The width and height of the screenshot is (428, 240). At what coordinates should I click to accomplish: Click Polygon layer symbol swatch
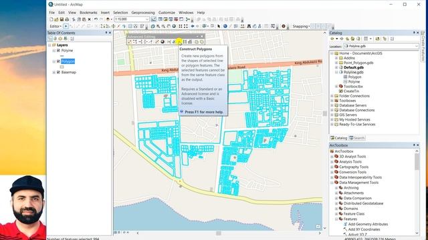coord(62,67)
